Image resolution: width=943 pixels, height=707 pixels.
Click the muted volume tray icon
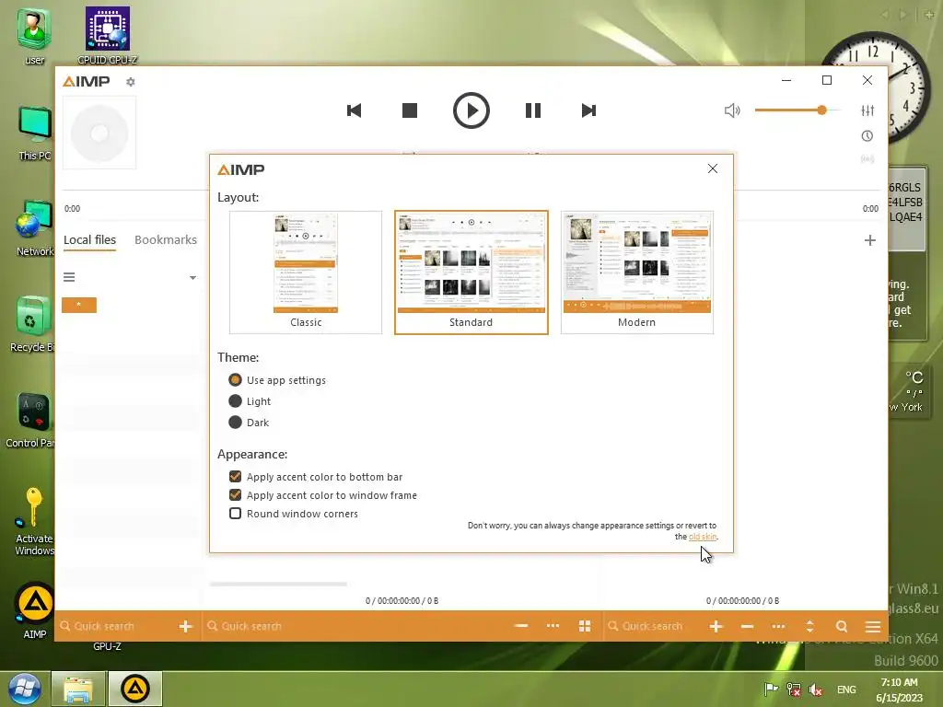816,690
